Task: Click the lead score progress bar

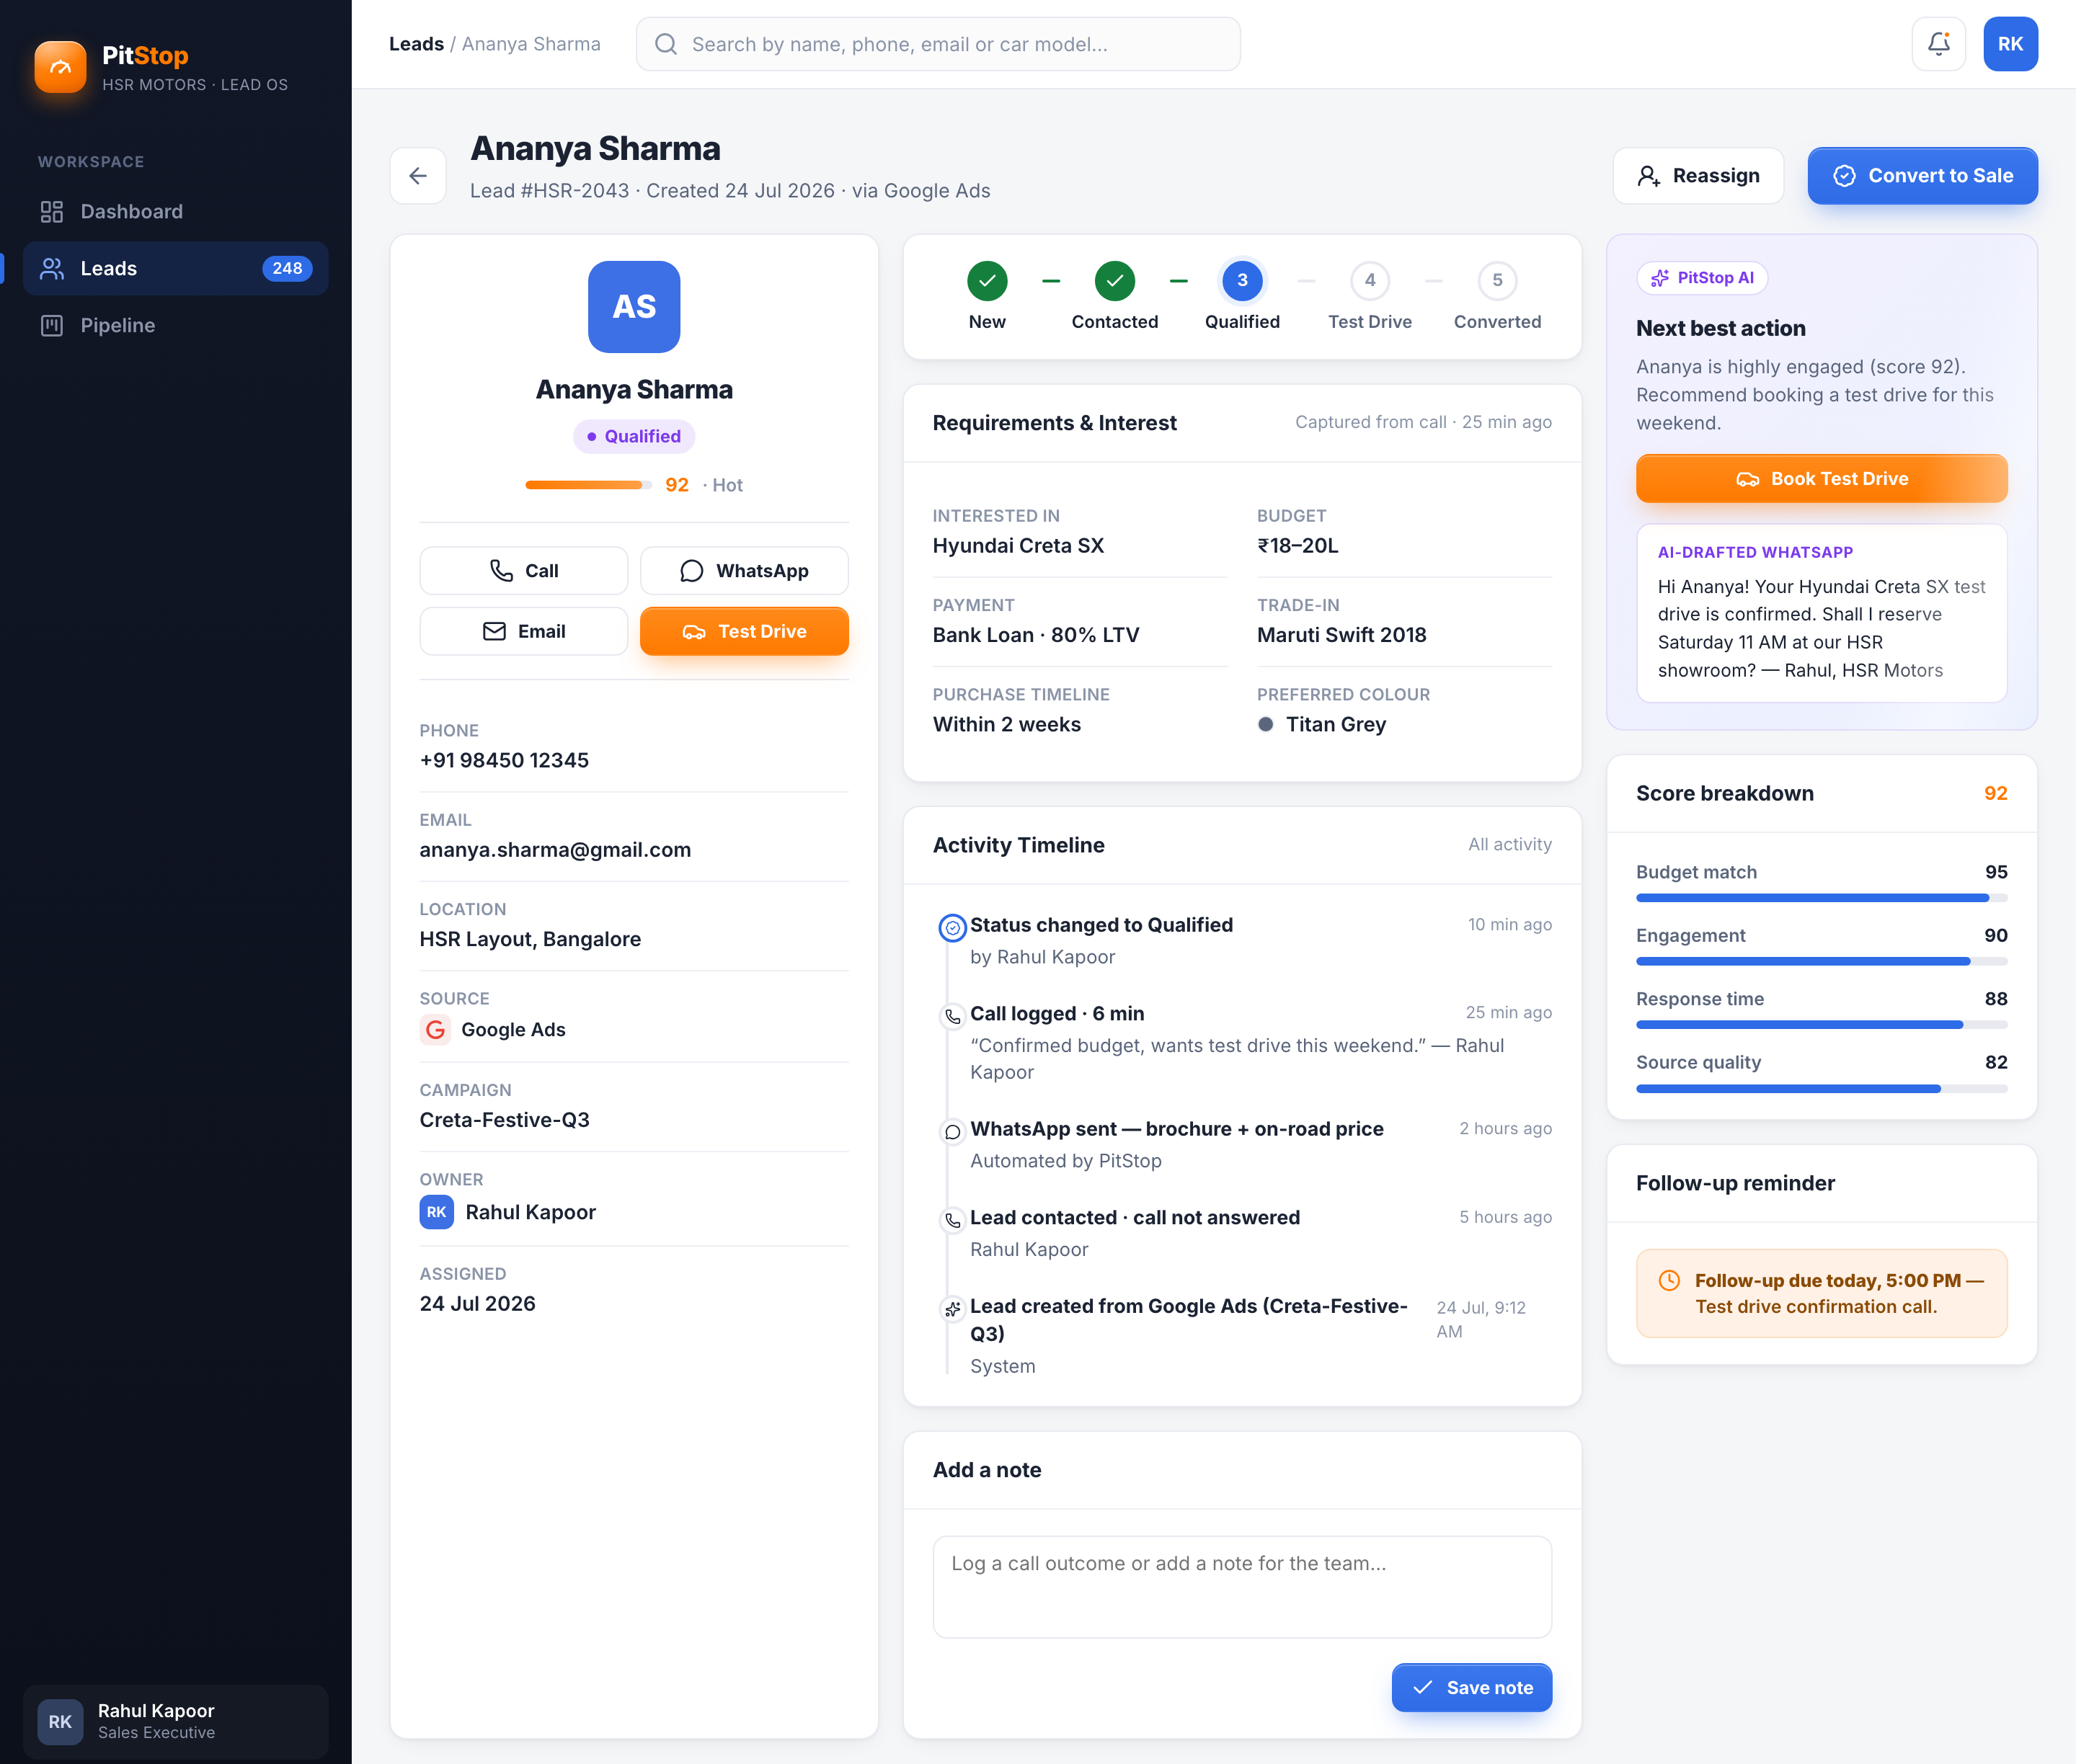Action: [x=588, y=485]
